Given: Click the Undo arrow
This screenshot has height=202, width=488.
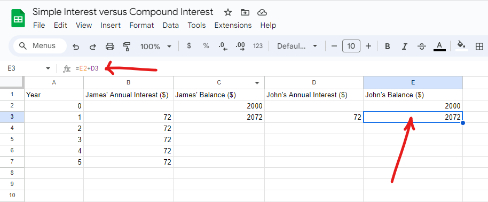Looking at the screenshot, I should tap(76, 47).
